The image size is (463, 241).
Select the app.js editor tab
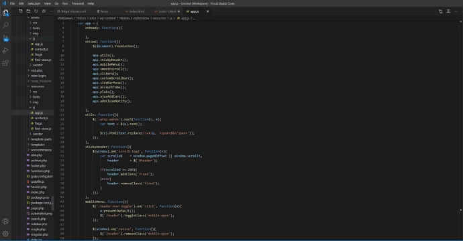[194, 11]
